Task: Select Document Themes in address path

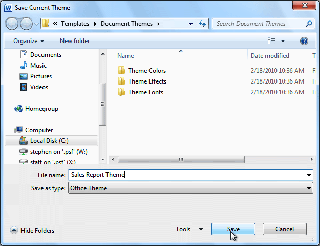Action: (126, 24)
